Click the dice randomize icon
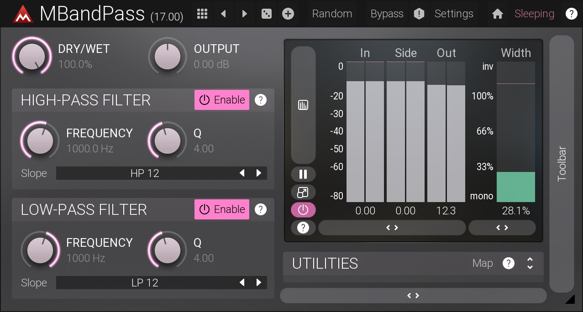The height and width of the screenshot is (312, 583). [x=266, y=14]
